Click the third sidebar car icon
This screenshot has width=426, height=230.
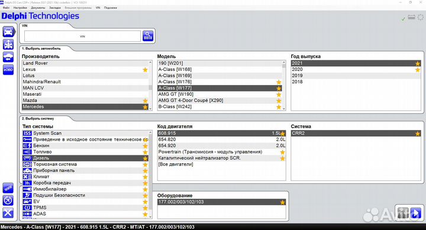click(8, 57)
